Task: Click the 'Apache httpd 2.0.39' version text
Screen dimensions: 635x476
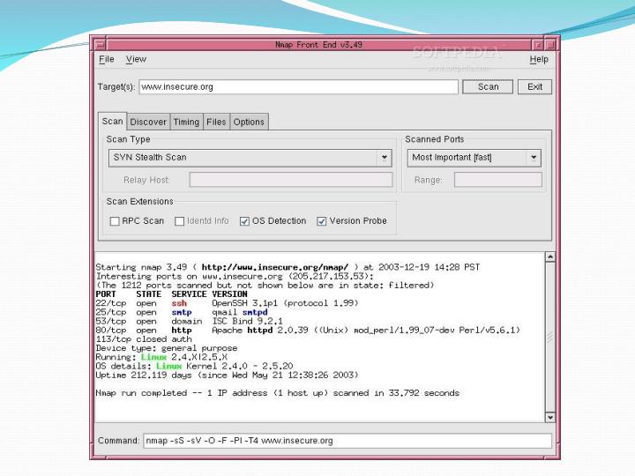Action: tap(260, 331)
